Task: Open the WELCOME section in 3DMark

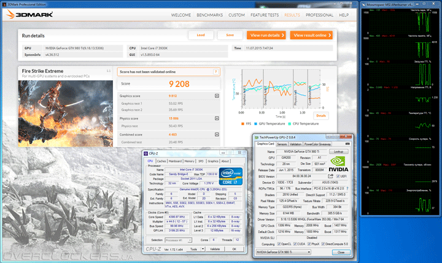Action: [181, 15]
